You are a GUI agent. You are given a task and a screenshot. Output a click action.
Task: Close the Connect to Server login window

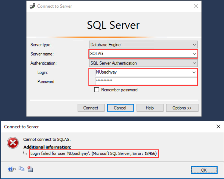click(195, 6)
